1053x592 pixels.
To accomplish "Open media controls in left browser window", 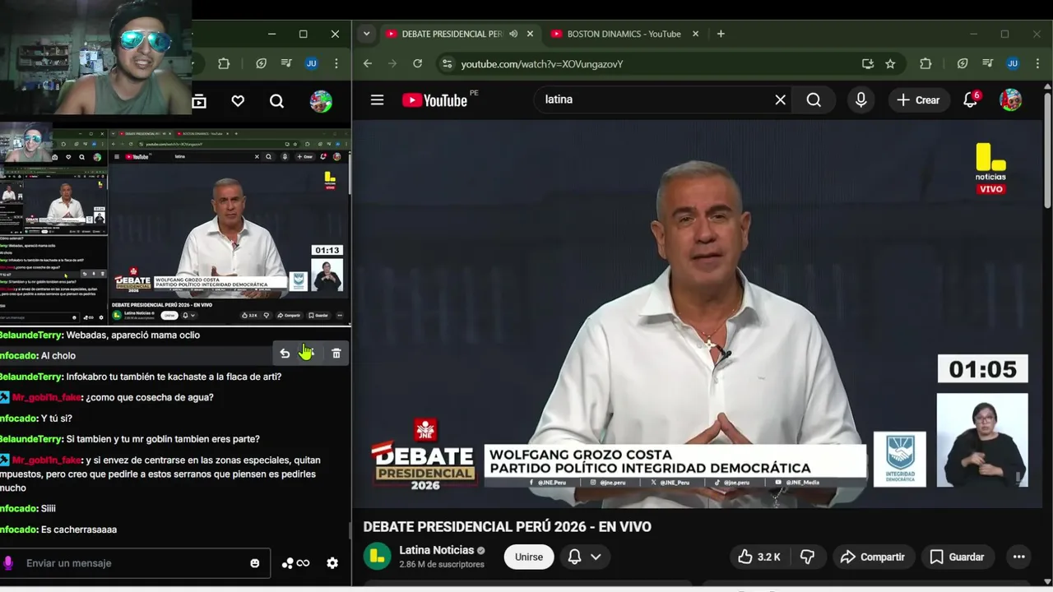I will point(285,63).
